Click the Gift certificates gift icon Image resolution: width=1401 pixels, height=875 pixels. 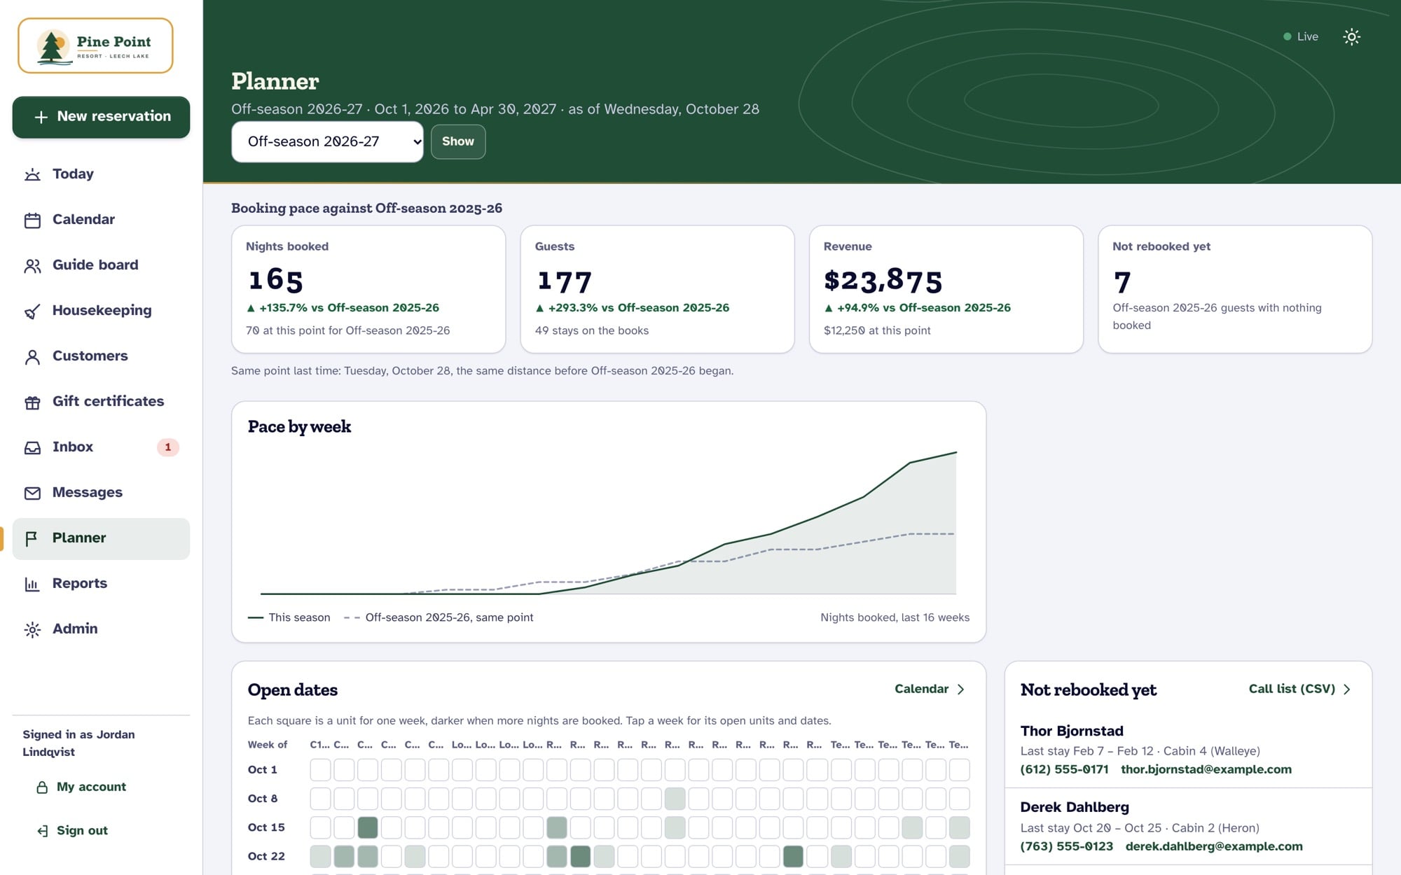(x=32, y=402)
